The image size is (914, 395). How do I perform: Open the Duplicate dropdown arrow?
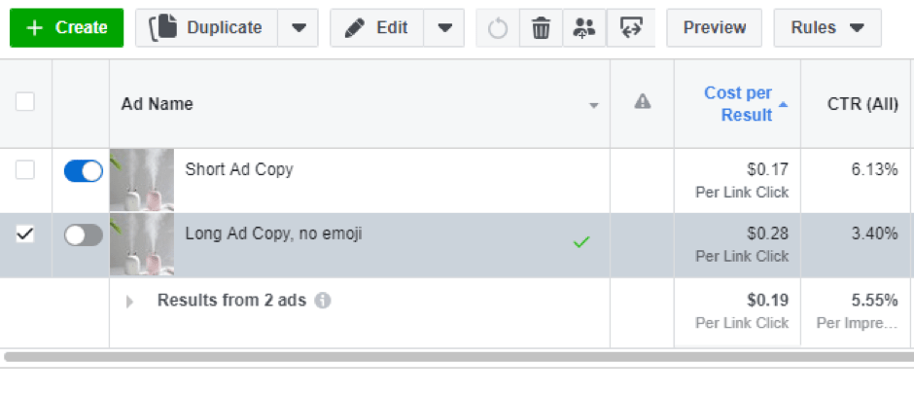(x=298, y=28)
